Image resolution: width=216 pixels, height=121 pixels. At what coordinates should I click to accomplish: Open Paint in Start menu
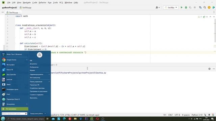pos(15,94)
